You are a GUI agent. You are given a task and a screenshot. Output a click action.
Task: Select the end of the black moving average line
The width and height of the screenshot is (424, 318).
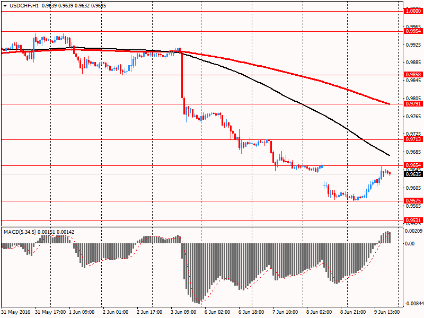point(389,155)
